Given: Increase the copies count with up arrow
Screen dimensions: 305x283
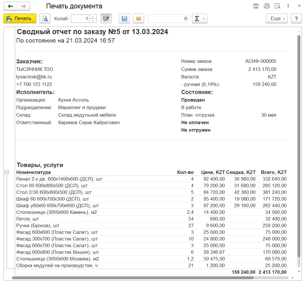Looking at the screenshot, I should click(93, 17).
